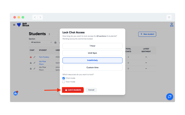Open the blue chat bubble widget
Image resolution: width=185 pixels, height=115 pixels.
(169, 97)
